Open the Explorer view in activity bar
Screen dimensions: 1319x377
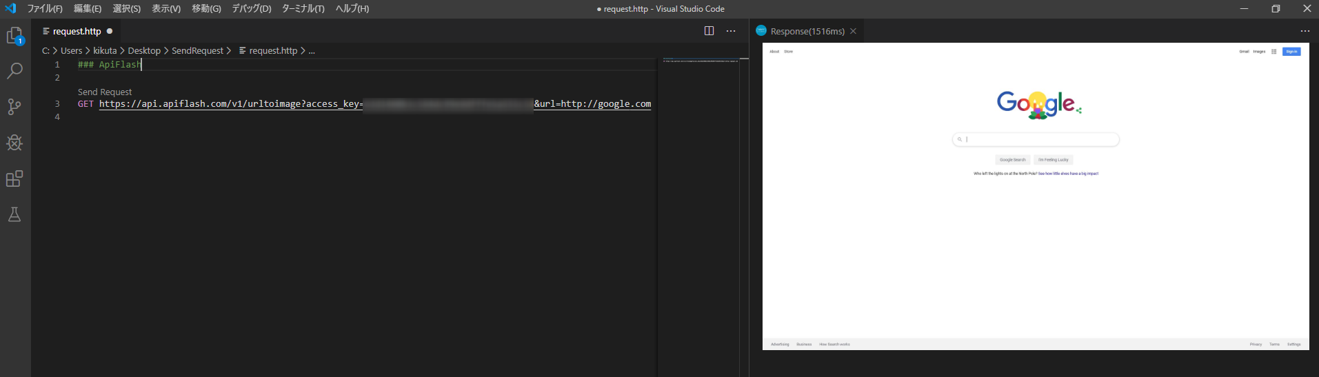[15, 36]
